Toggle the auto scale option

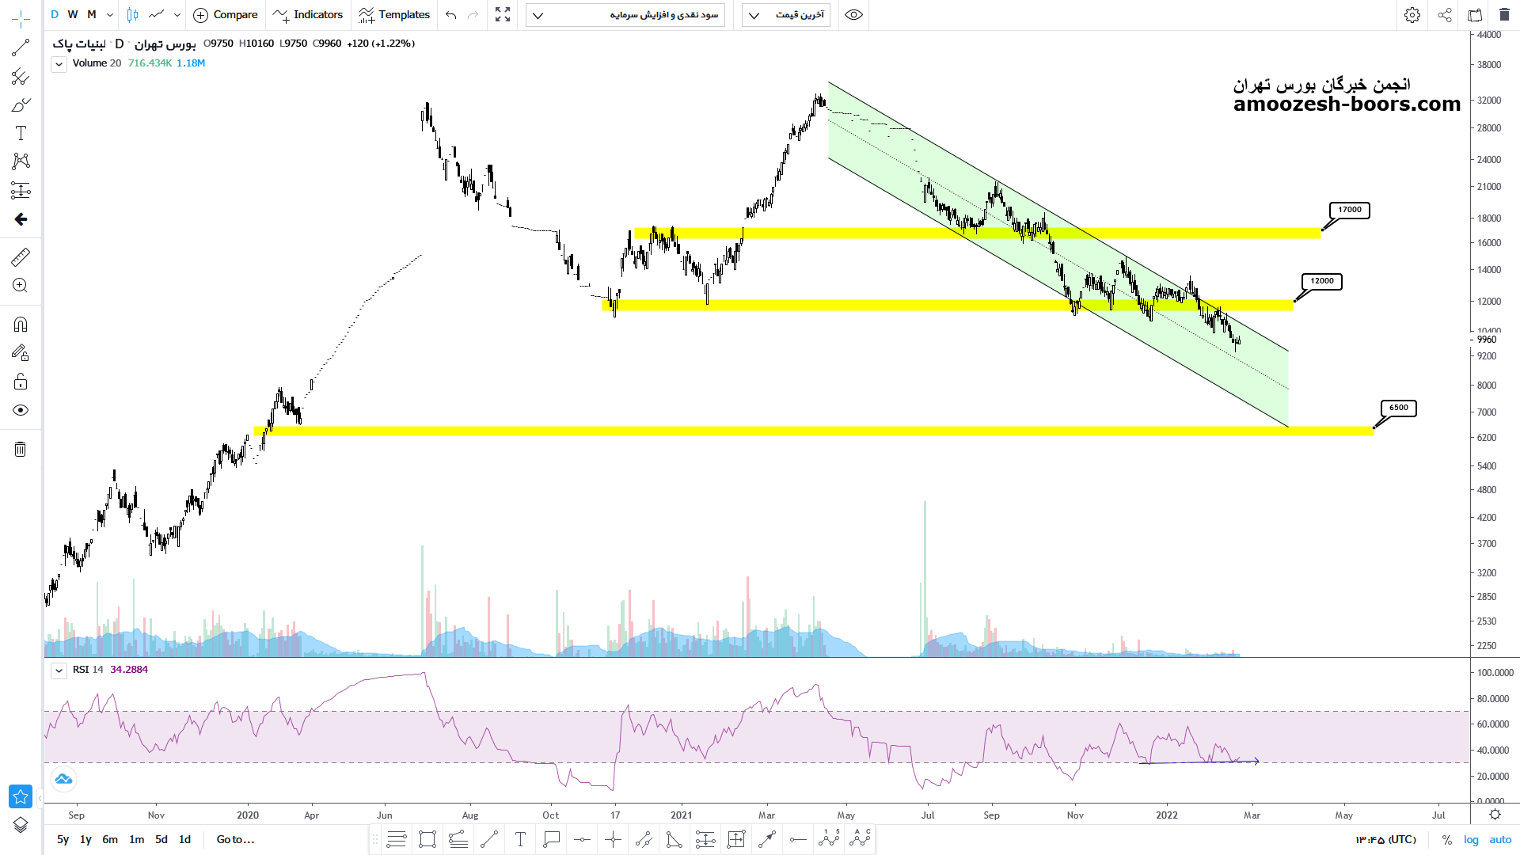(x=1500, y=840)
